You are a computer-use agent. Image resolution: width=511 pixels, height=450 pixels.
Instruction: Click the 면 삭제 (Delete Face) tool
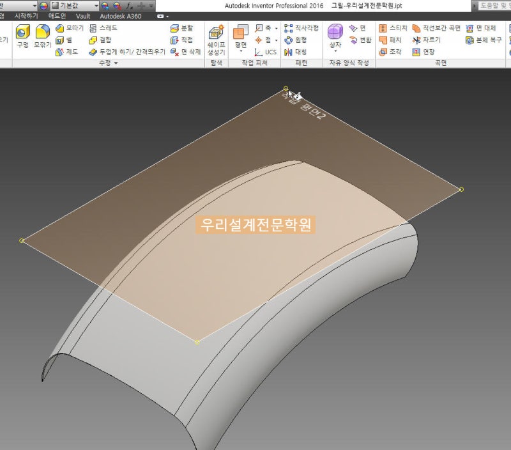coord(185,52)
